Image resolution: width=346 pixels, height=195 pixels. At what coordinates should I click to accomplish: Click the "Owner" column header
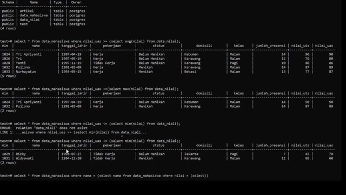tap(76, 2)
